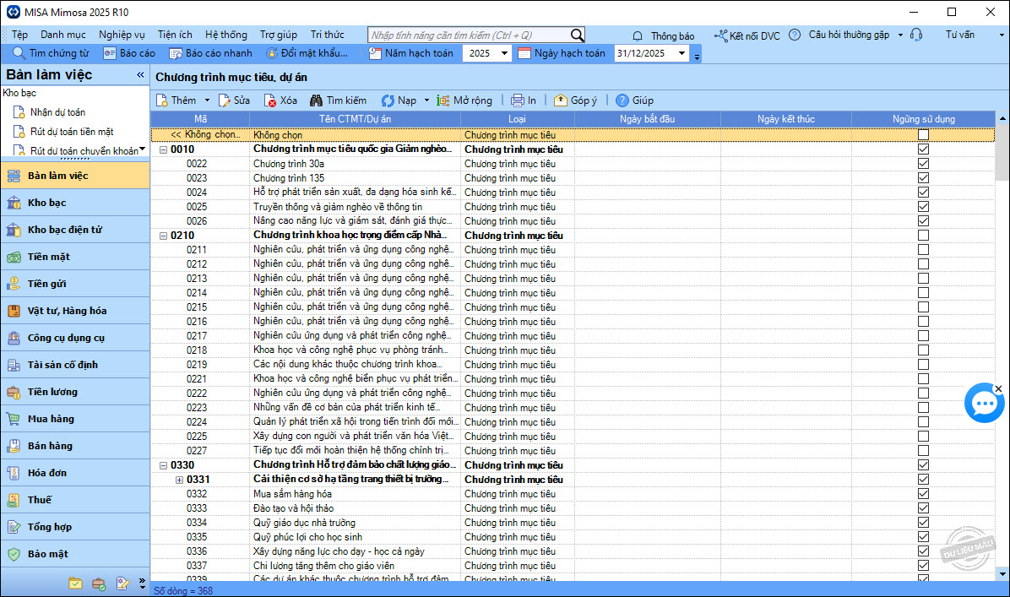Uncheck Ngừng sử dụng for Mua sắm hàng hóa
This screenshot has height=597, width=1010.
tap(923, 494)
